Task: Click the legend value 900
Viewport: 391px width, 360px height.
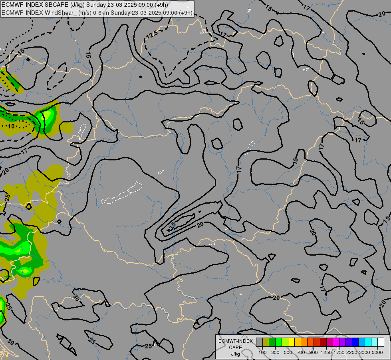Action: 314,352
